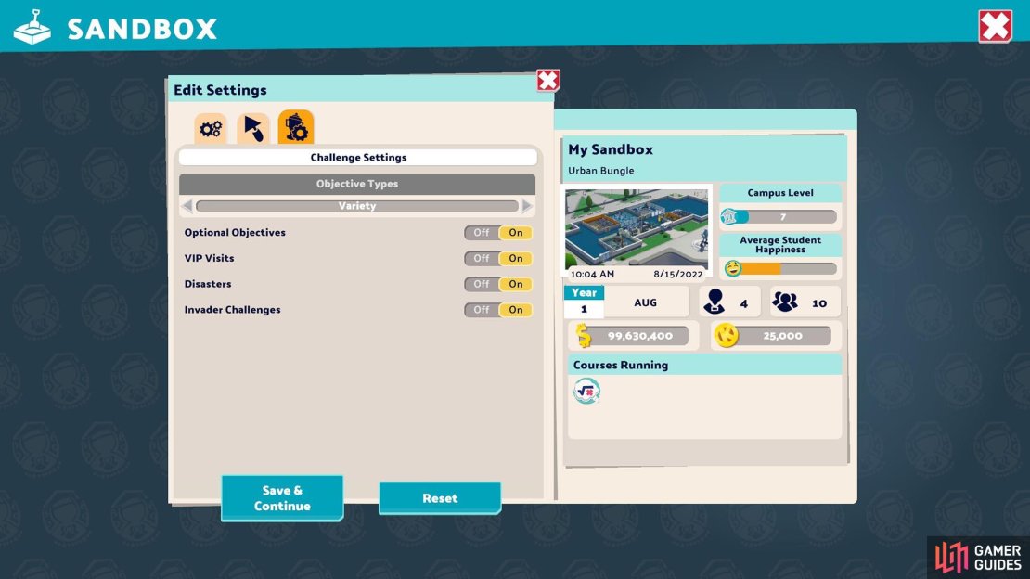This screenshot has height=579, width=1030.
Task: Turn Optional Objectives Off
Action: tap(482, 233)
